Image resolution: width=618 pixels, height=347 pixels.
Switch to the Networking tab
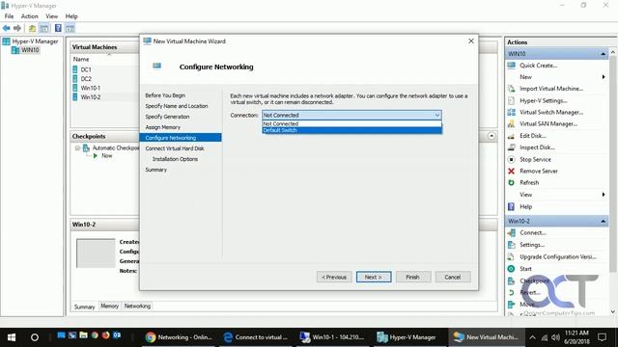(137, 307)
